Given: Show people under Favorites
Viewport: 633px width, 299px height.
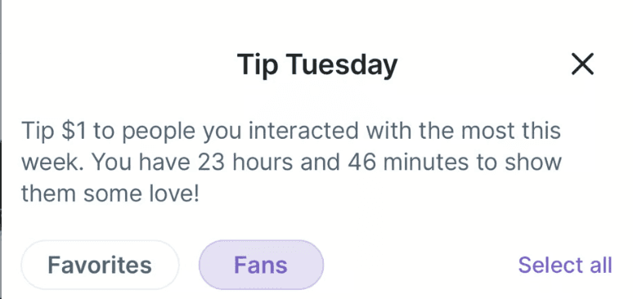Looking at the screenshot, I should click(x=100, y=266).
